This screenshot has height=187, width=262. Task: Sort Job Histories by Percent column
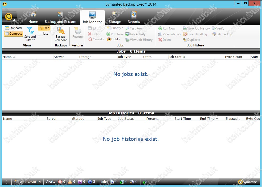click(x=160, y=119)
